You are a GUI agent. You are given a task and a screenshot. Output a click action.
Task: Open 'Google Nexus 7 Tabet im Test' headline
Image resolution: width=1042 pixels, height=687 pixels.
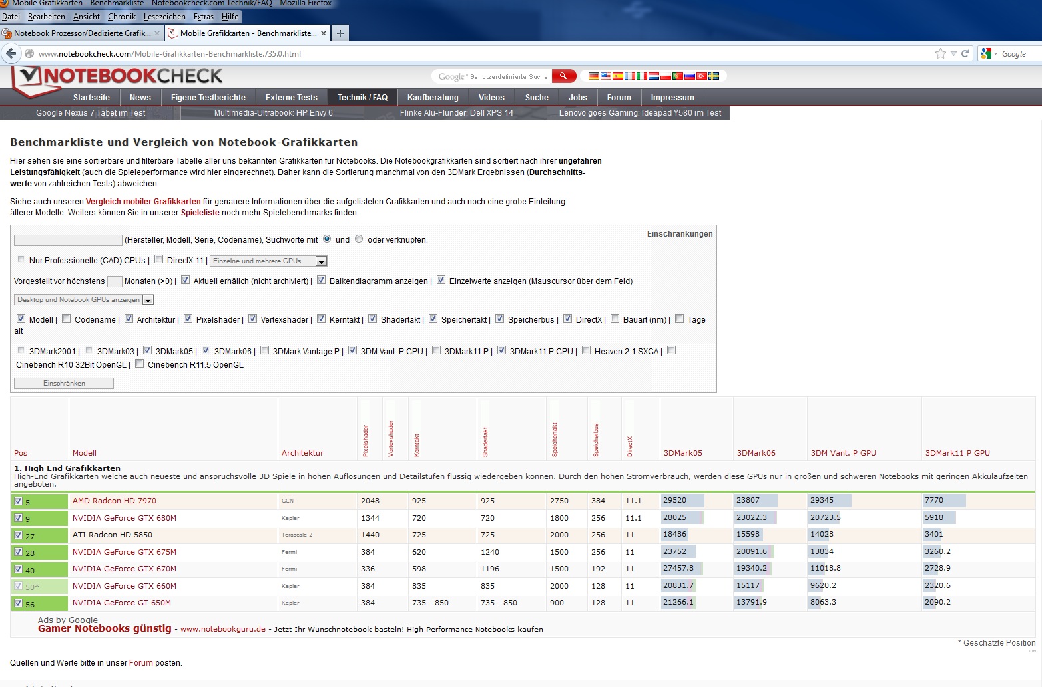pyautogui.click(x=91, y=113)
